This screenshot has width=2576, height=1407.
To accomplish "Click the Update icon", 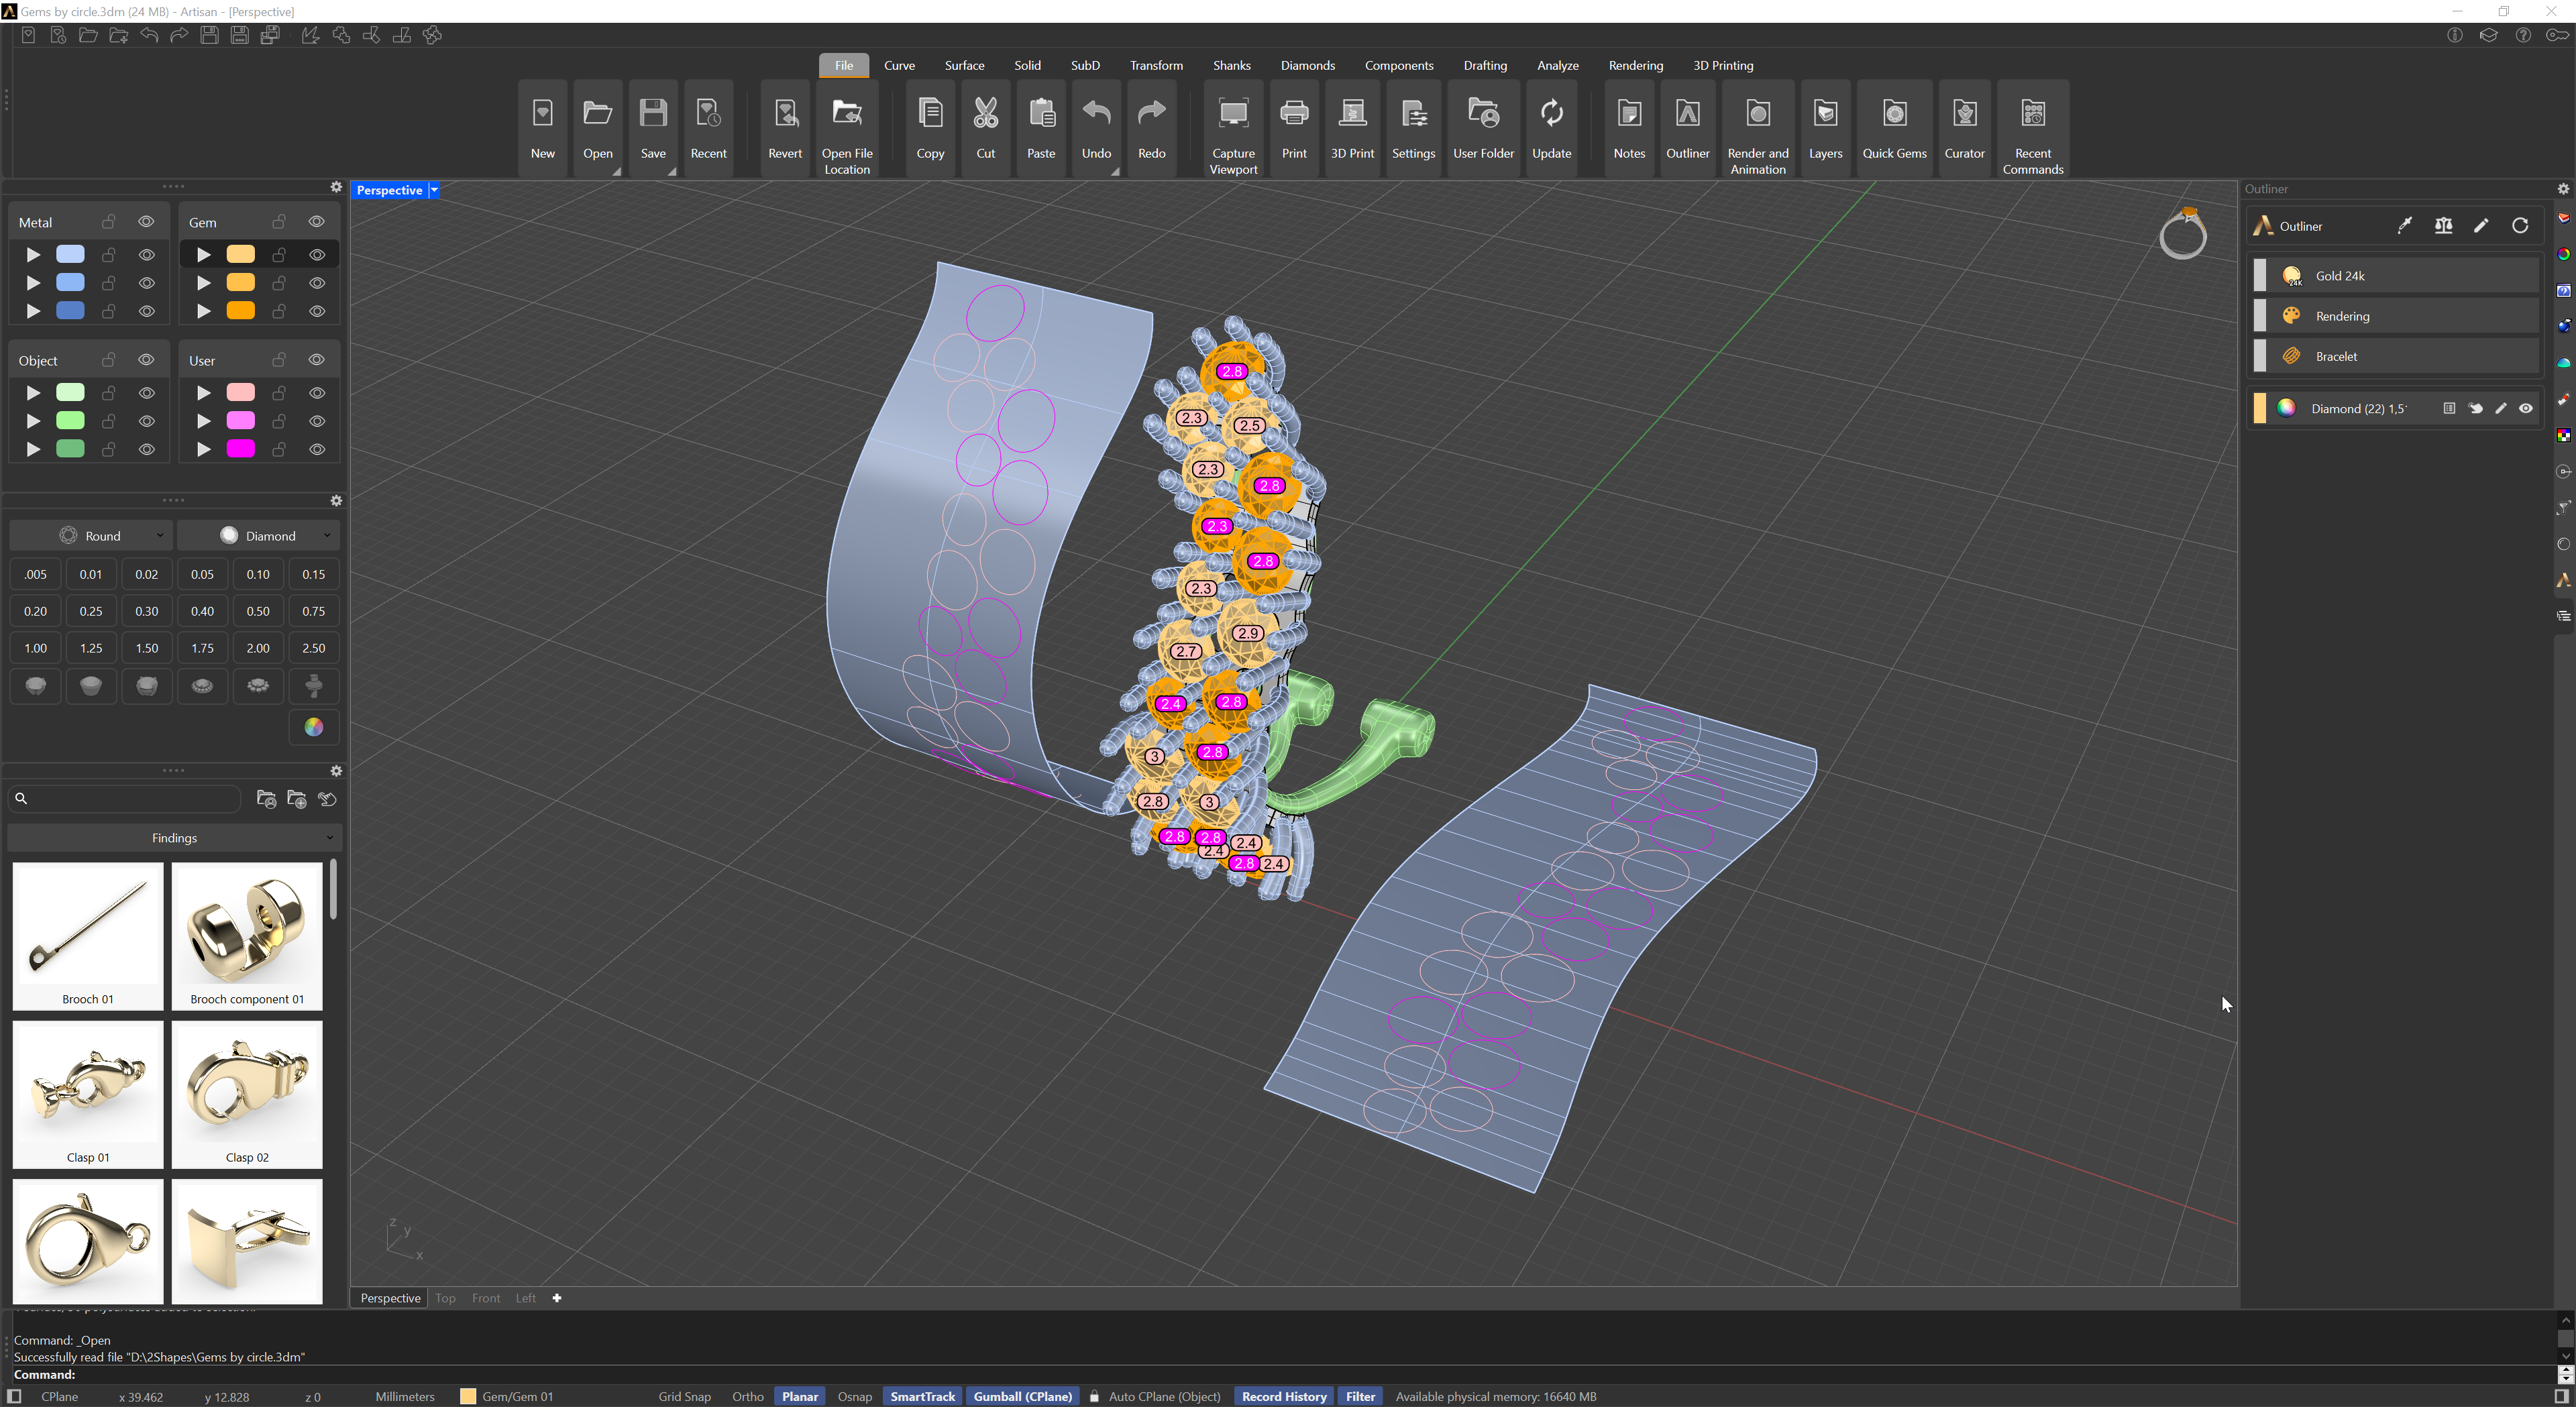I will coord(1551,128).
